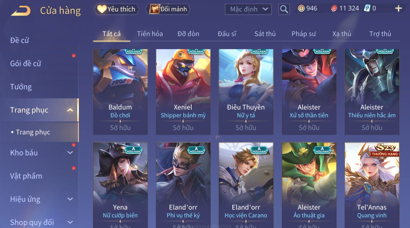Screen dimensions: 410x228
Task: Click the blue ticket currency icon
Action: pyautogui.click(x=367, y=8)
